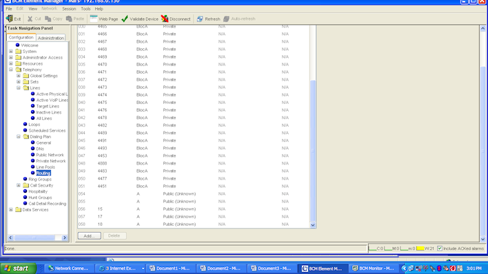488x274 pixels.
Task: Click the routing table scroll down arrow
Action: (313, 225)
